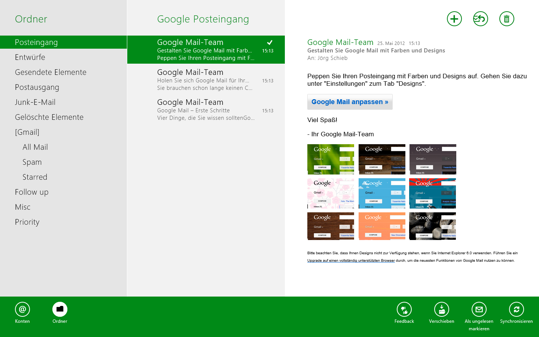Compose a new email with the plus icon
The height and width of the screenshot is (337, 539).
454,19
